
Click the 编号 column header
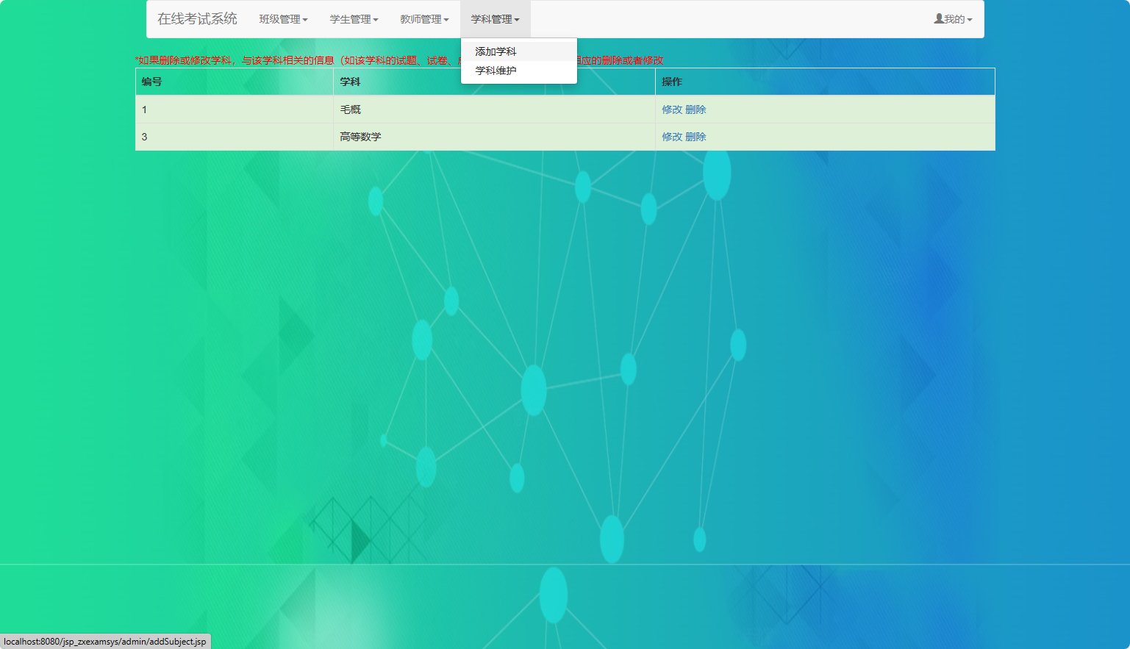(151, 82)
